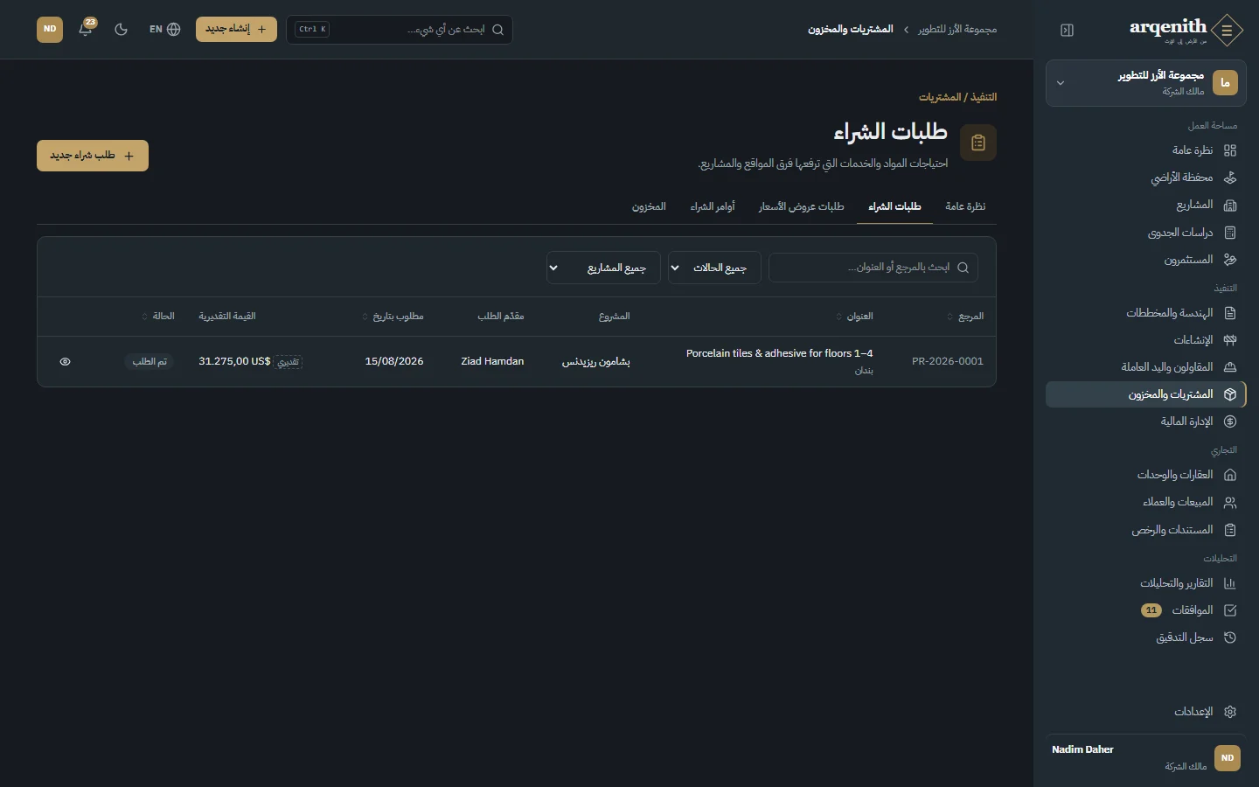
Task: Switch to المخزون tab
Action: [x=649, y=206]
